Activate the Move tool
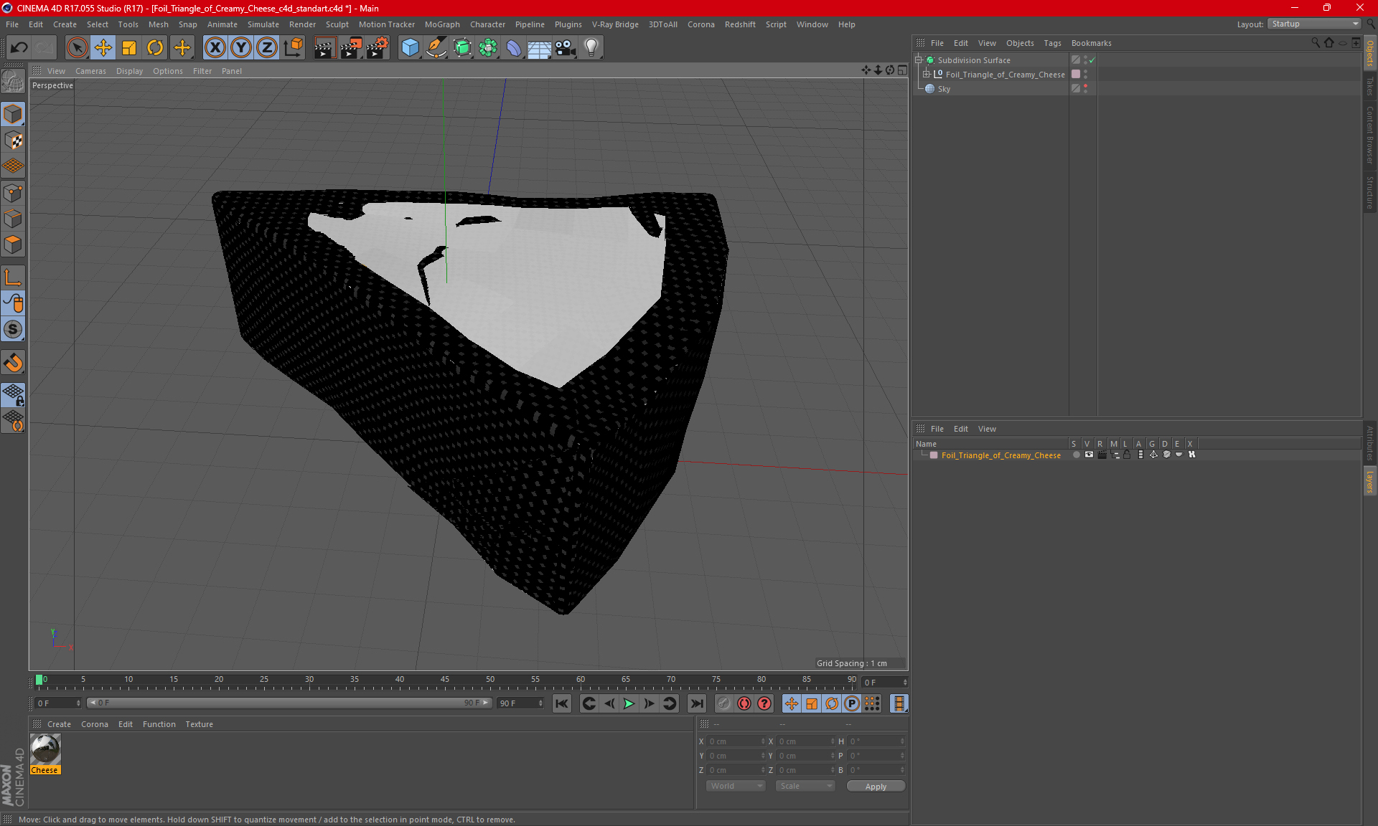This screenshot has width=1378, height=826. pos(103,47)
